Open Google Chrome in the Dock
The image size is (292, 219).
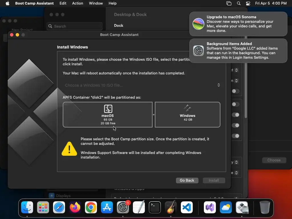click(x=91, y=207)
